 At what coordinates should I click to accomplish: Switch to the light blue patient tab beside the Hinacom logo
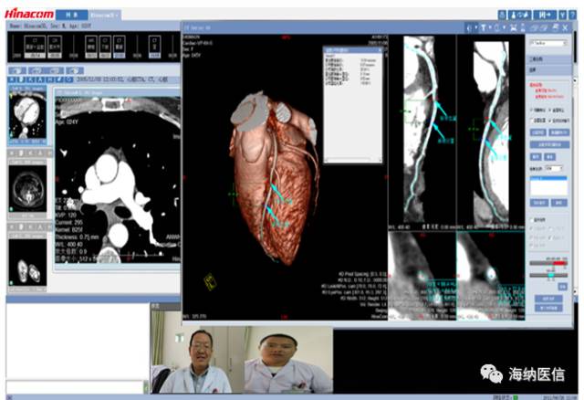click(105, 15)
